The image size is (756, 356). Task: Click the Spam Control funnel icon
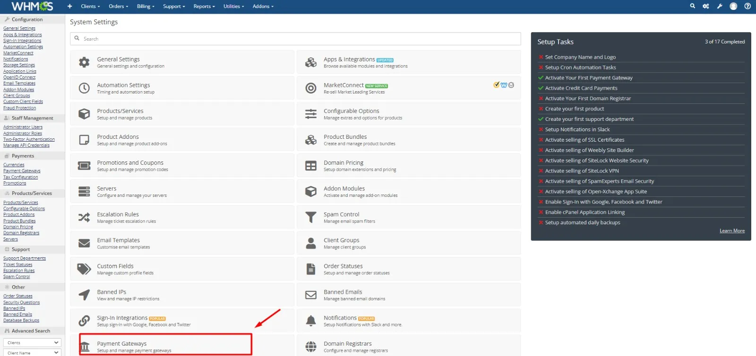pyautogui.click(x=311, y=217)
